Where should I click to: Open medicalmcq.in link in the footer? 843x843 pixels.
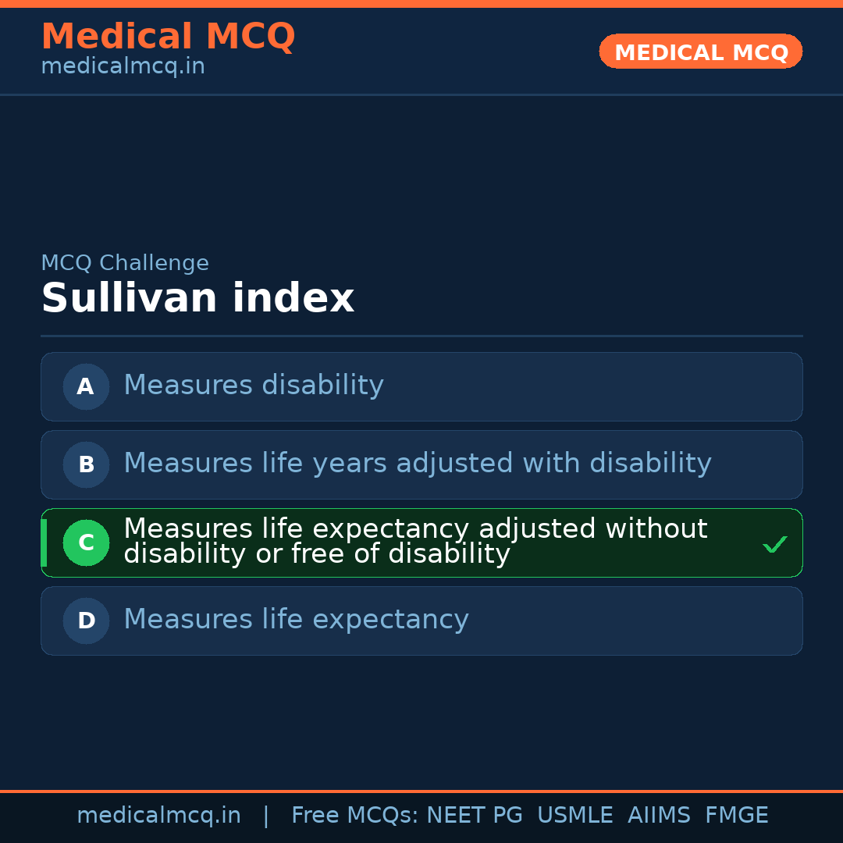tap(158, 816)
